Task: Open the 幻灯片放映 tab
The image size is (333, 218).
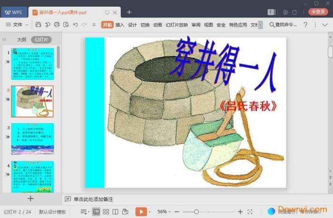Action: click(176, 25)
